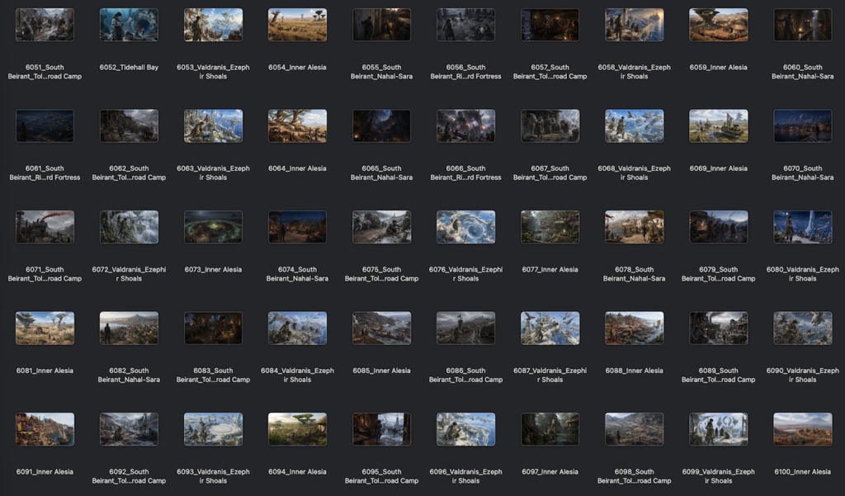Click the file name '6073_Inner Alesia'

[x=214, y=270]
